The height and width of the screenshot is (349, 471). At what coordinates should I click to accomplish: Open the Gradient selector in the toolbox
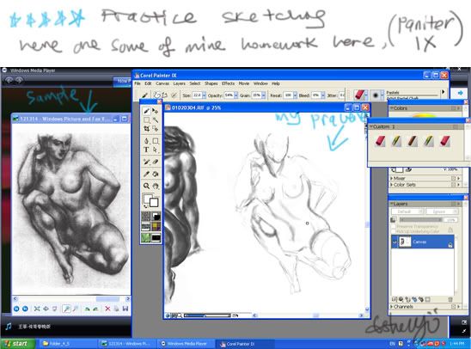156,216
